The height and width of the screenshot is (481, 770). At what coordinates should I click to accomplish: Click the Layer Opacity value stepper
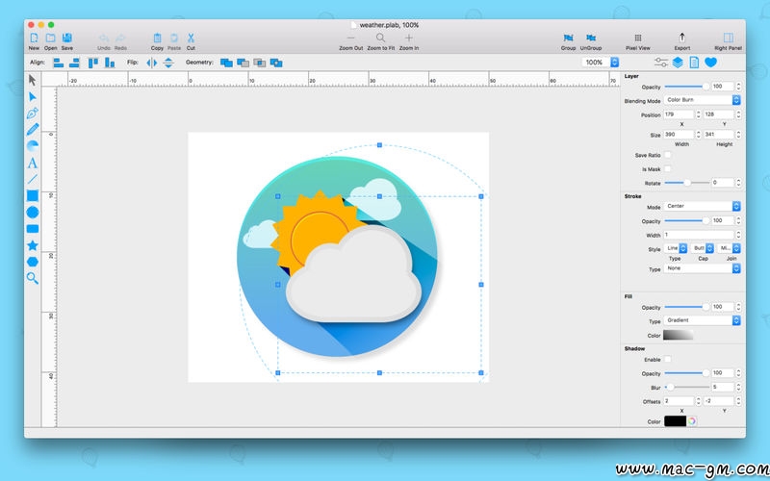[738, 87]
